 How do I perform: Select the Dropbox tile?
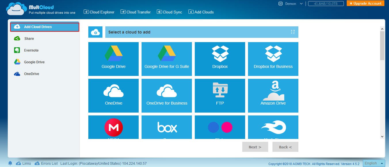tap(220, 59)
